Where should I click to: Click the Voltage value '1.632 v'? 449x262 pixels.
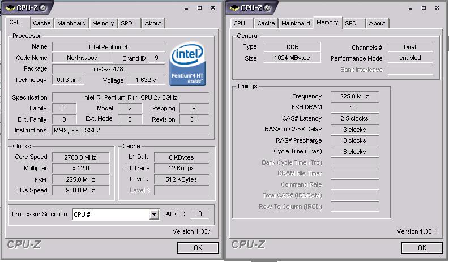[146, 80]
